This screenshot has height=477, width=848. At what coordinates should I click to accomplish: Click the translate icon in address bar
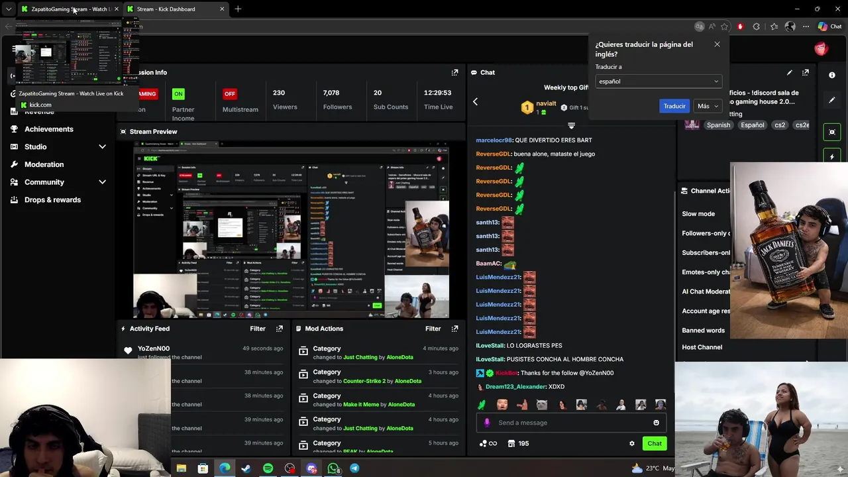699,26
